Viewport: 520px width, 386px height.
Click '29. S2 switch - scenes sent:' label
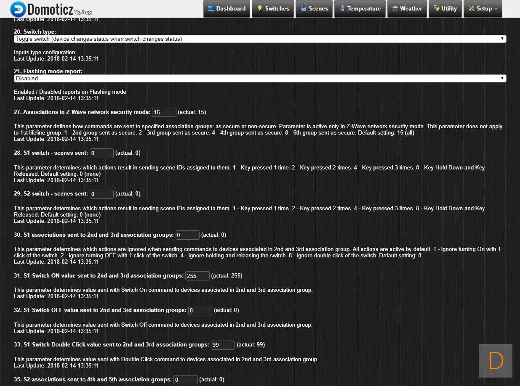pos(51,194)
